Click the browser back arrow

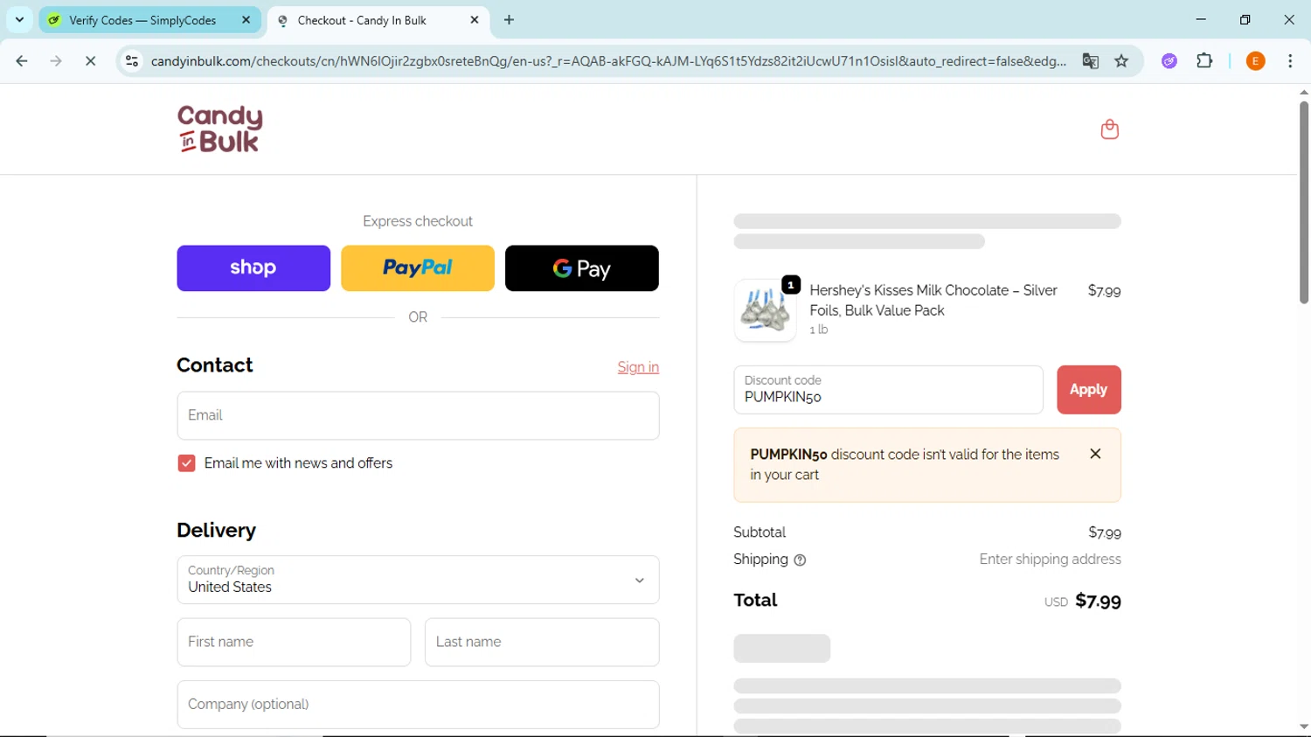[x=22, y=61]
